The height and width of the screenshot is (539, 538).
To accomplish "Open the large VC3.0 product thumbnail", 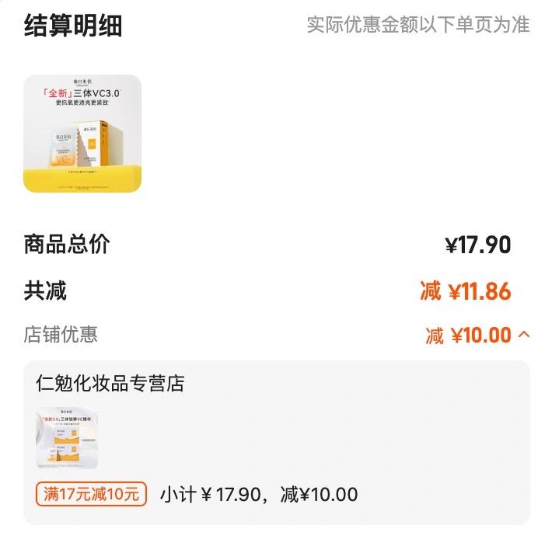I will [82, 134].
